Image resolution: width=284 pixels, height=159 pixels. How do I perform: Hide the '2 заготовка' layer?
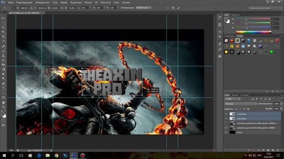click(226, 114)
